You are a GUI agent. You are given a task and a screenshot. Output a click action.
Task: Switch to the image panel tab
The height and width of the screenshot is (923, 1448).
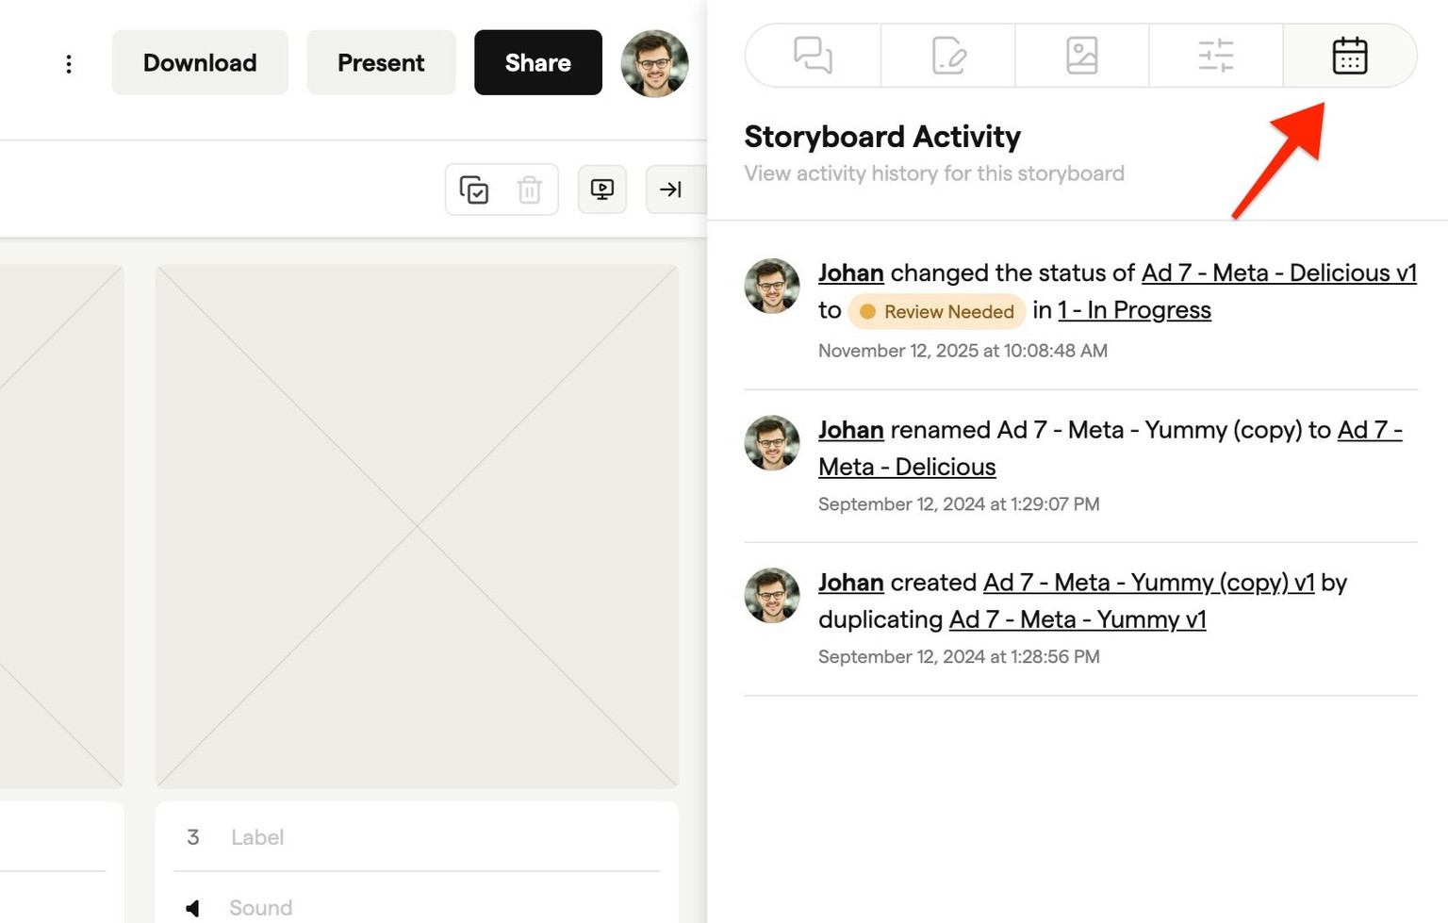[x=1081, y=56]
